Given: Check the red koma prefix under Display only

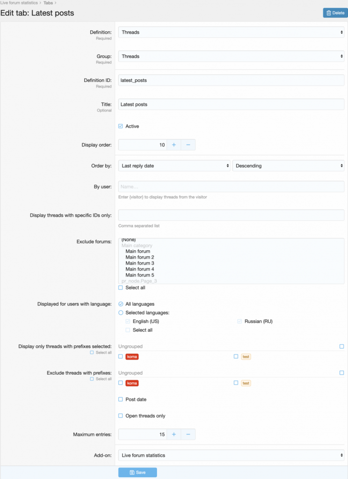Looking at the screenshot, I should [121, 357].
